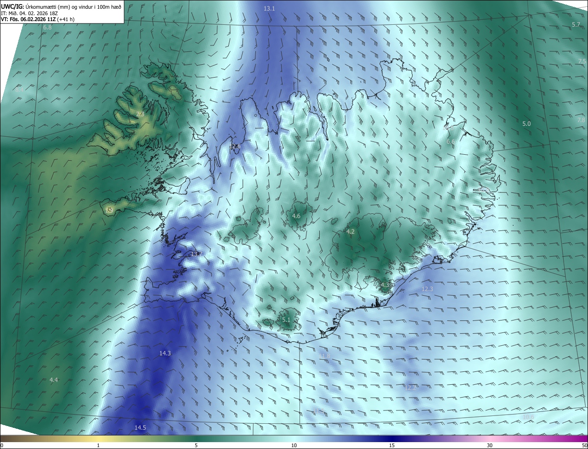
Task: Click the dark navy section of the color bar
Action: pyautogui.click(x=392, y=438)
